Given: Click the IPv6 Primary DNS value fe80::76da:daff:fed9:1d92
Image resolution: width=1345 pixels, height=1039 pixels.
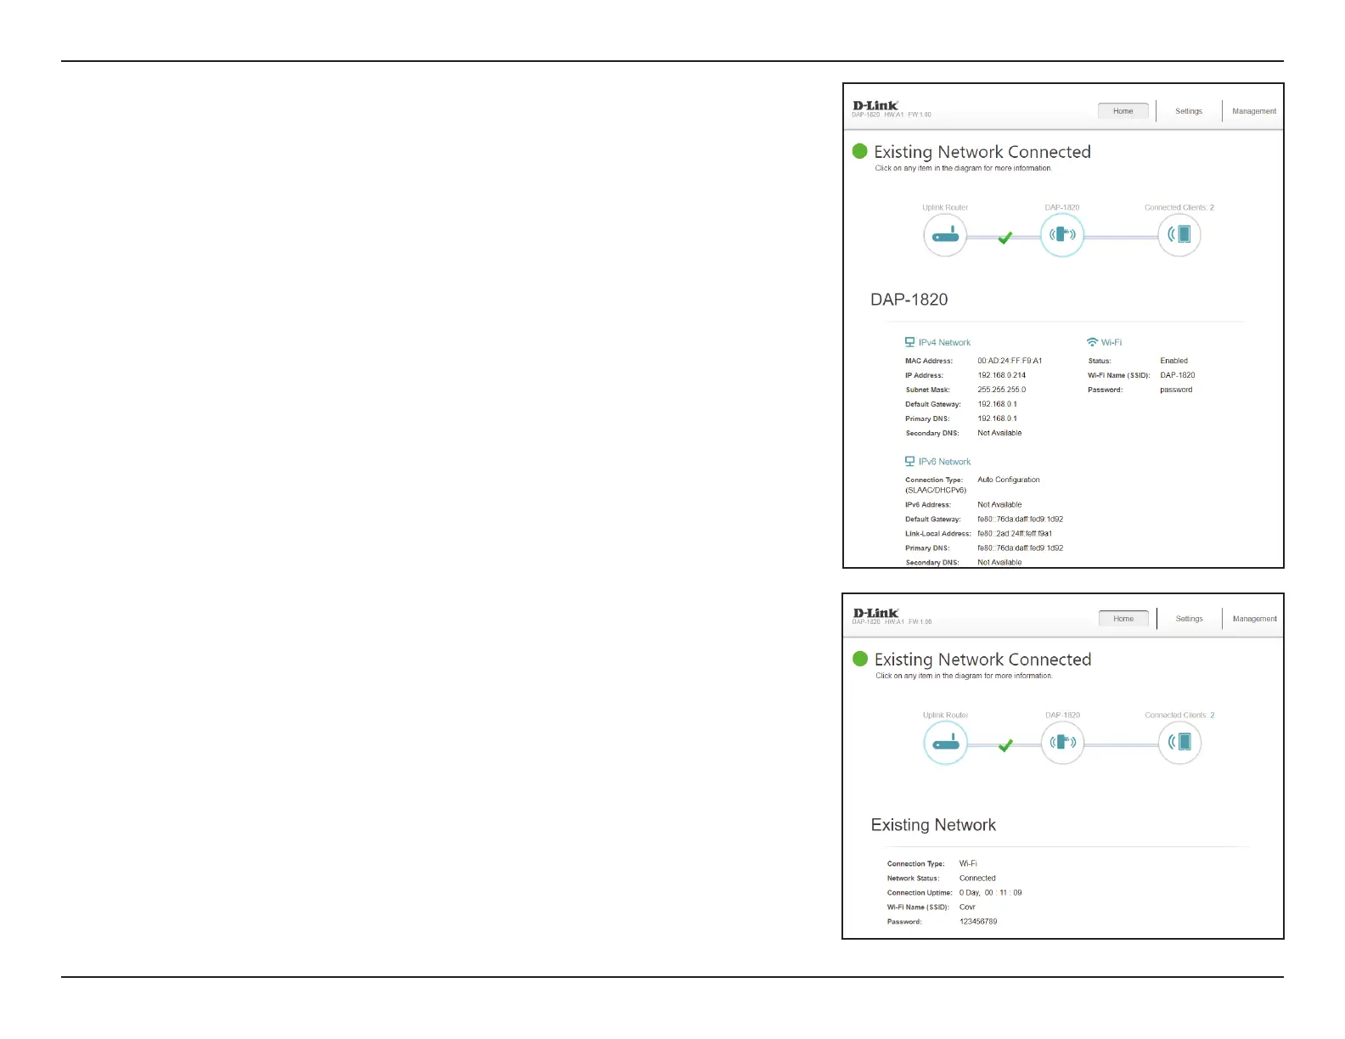Looking at the screenshot, I should [x=1021, y=548].
